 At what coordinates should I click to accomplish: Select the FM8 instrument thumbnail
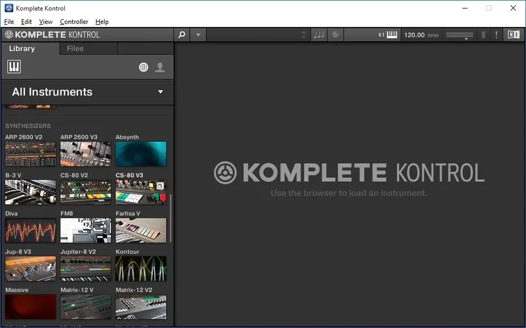[85, 230]
